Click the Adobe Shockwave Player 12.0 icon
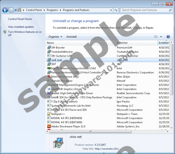This screenshot has width=175, height=154. [49, 126]
